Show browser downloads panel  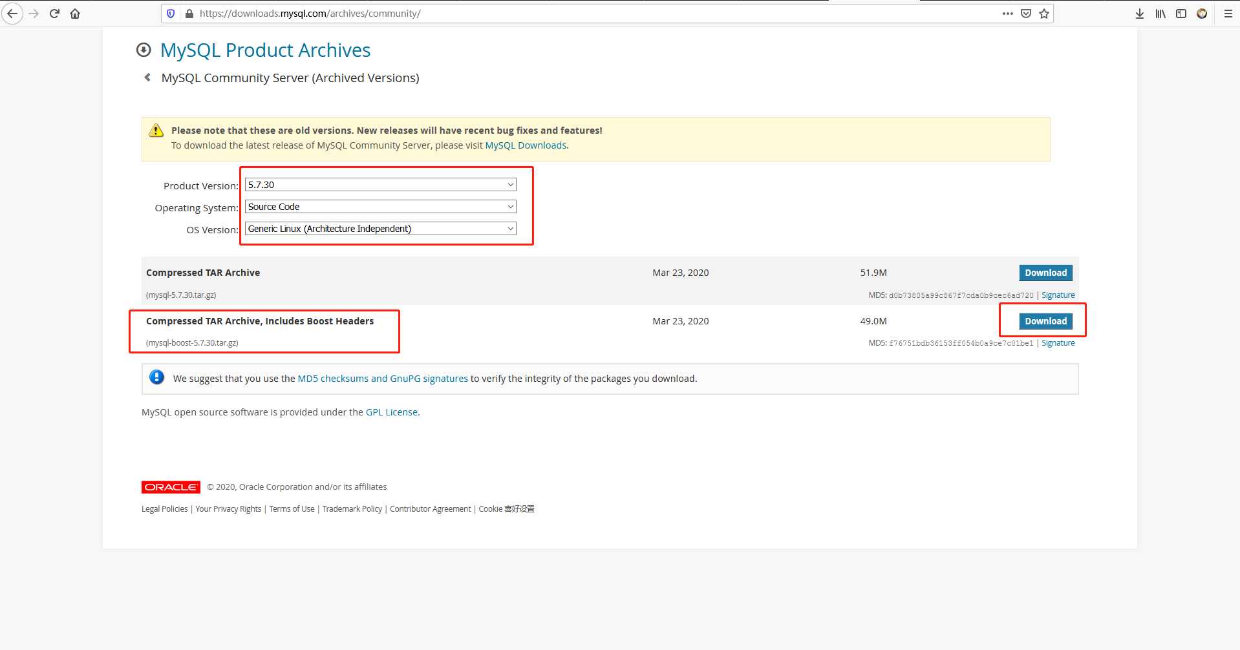click(x=1140, y=14)
